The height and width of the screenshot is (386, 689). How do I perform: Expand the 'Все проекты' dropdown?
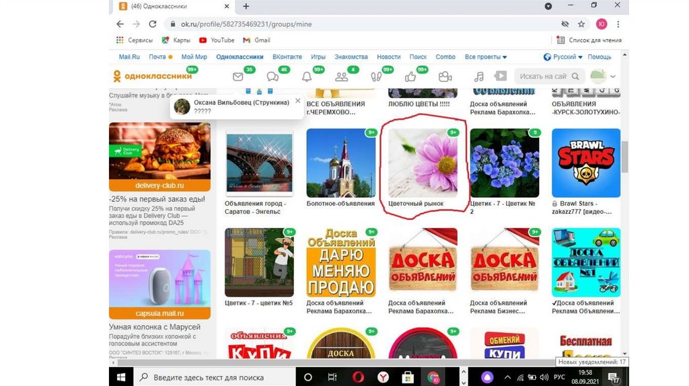coord(486,57)
